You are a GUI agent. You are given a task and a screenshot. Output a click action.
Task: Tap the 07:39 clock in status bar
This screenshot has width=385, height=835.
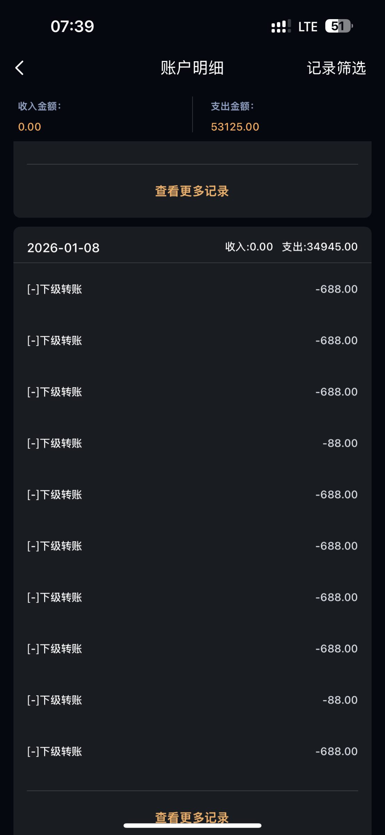pyautogui.click(x=72, y=26)
